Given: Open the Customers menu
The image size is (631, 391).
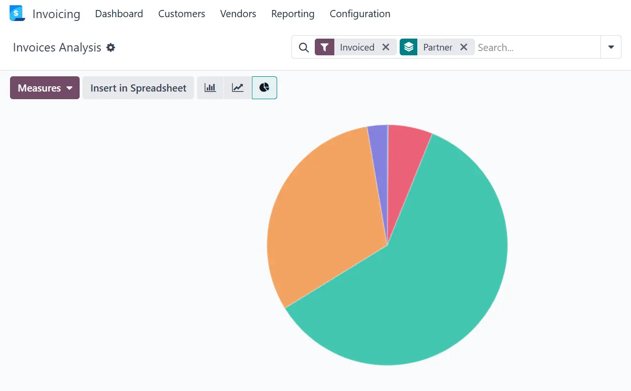Looking at the screenshot, I should [181, 14].
